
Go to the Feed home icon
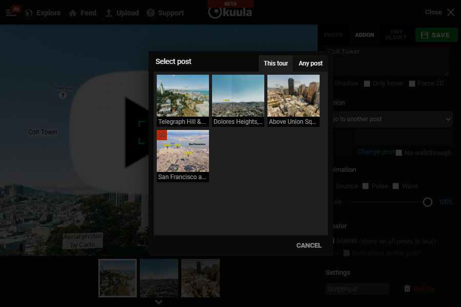73,13
